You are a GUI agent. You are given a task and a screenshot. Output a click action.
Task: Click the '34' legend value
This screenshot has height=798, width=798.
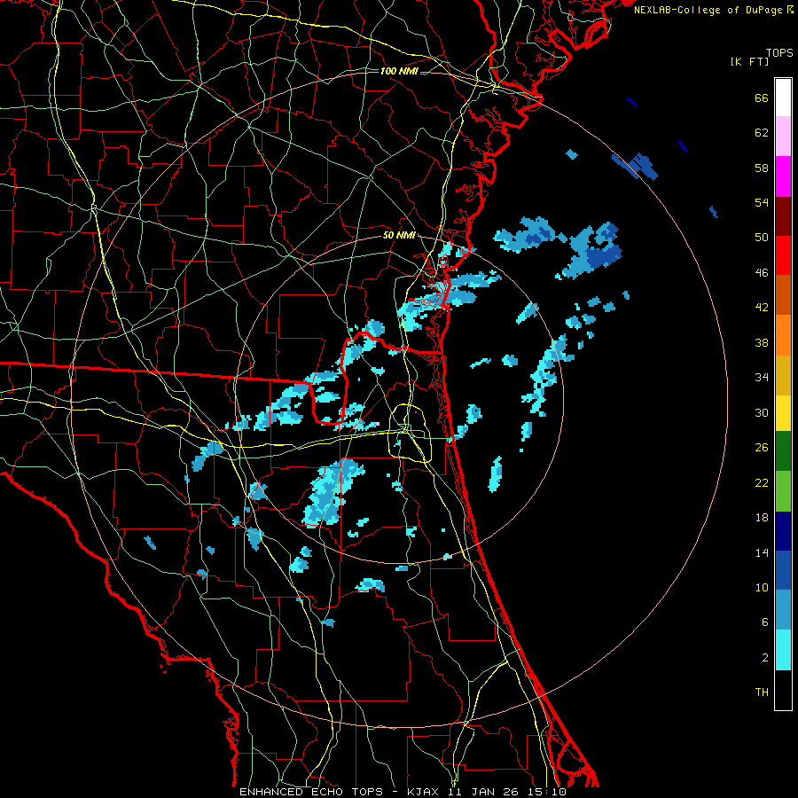(762, 378)
